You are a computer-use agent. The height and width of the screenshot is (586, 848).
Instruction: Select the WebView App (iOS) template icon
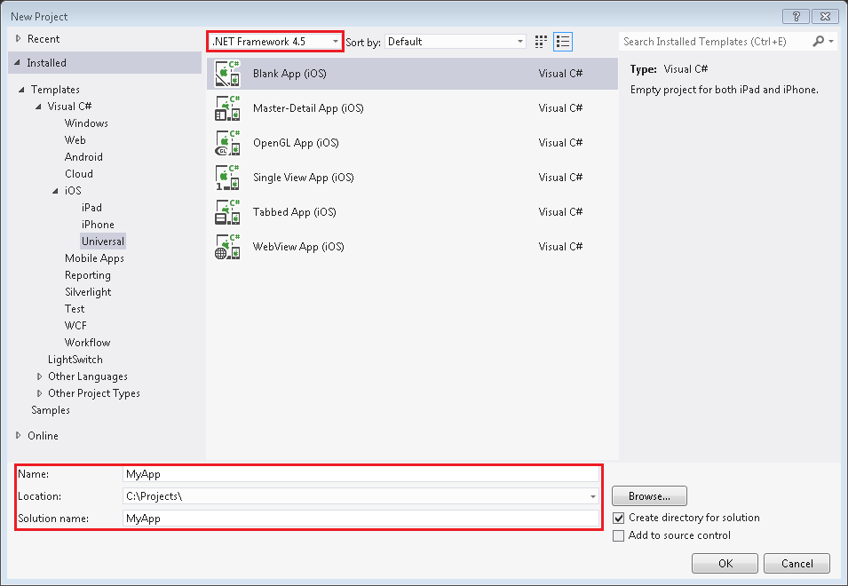click(227, 247)
